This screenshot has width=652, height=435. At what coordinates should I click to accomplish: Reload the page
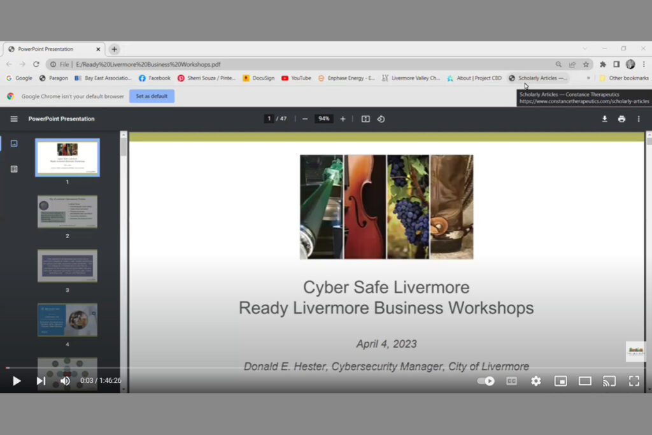click(36, 64)
